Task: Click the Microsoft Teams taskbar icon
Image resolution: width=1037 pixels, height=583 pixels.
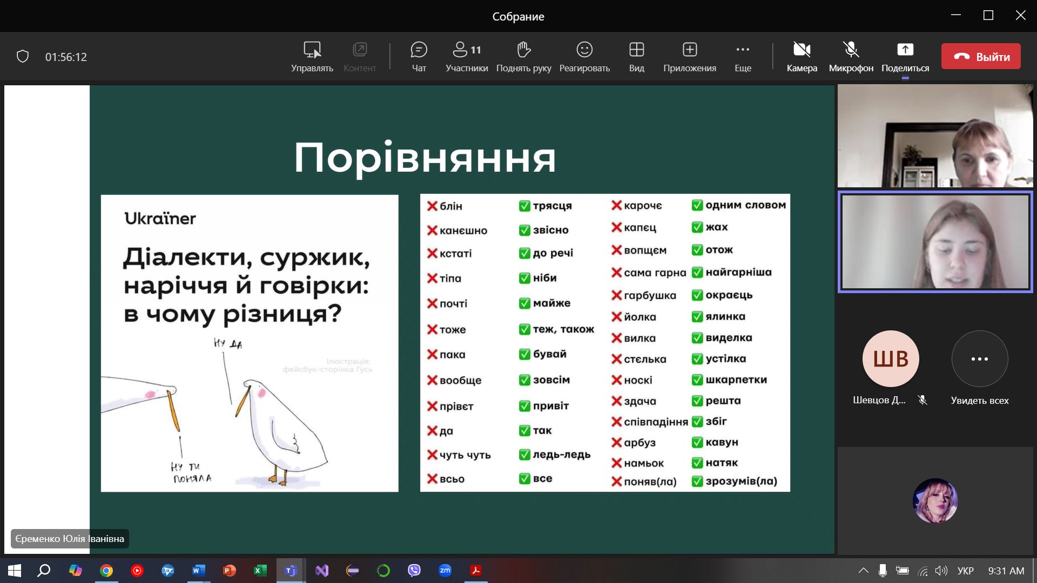Action: click(x=291, y=571)
